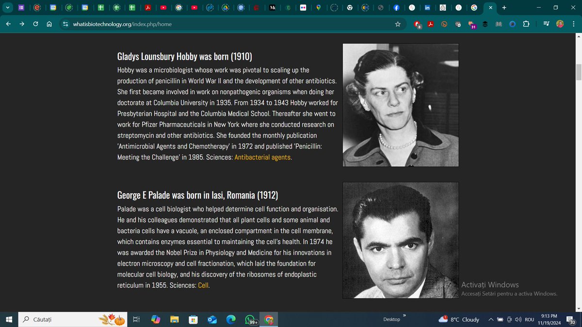Open Microsoft Store from the taskbar

[193, 319]
